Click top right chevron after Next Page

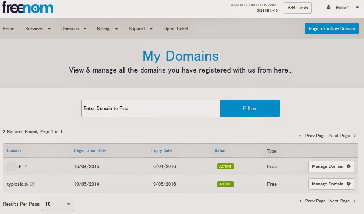355,135
